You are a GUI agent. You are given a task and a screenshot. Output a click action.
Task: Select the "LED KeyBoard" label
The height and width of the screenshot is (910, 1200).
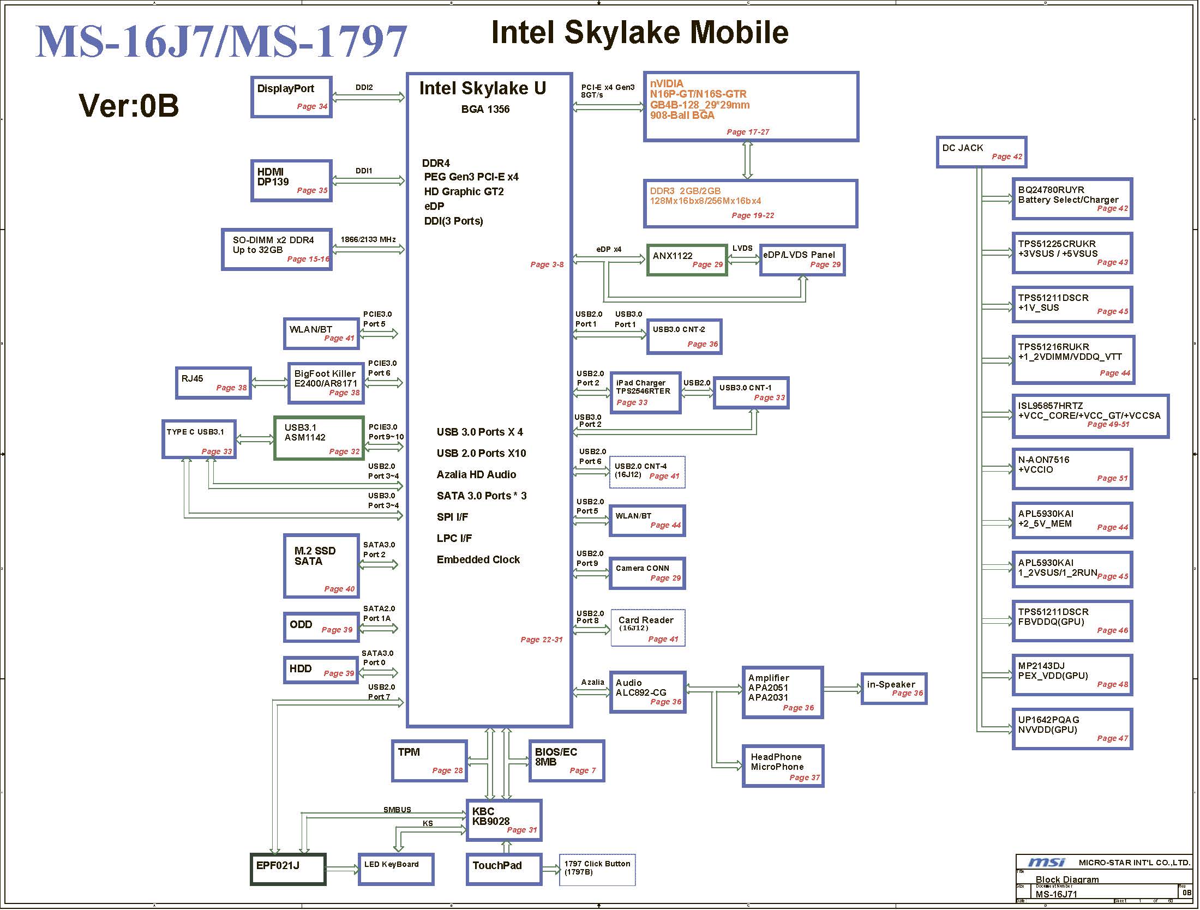pyautogui.click(x=392, y=864)
